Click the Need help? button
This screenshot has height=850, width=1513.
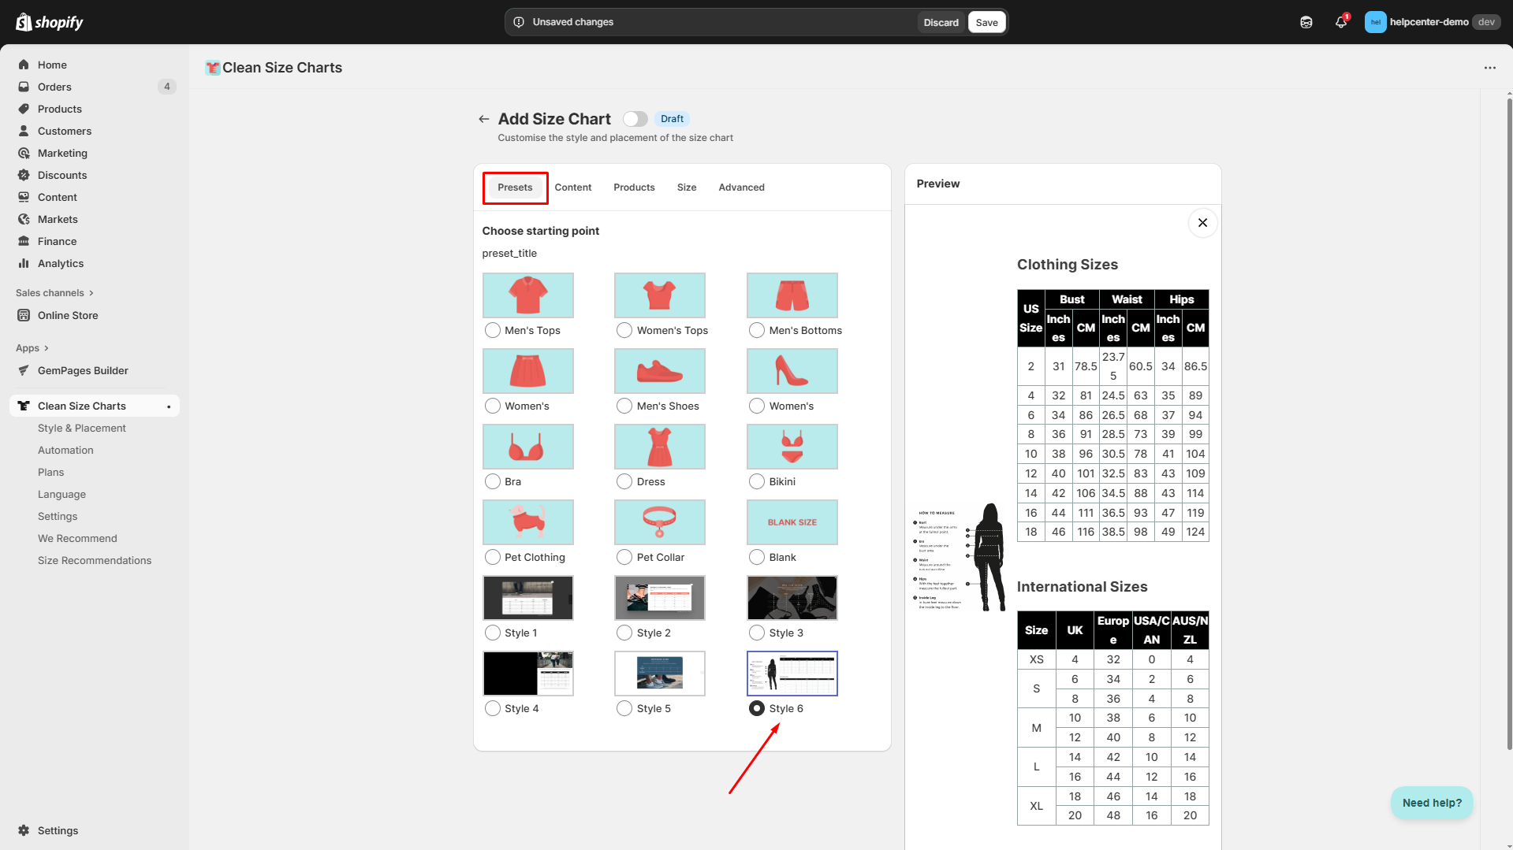(1432, 803)
